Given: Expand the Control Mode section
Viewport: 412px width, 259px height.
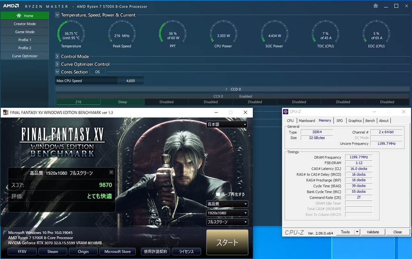Looking at the screenshot, I should click(x=57, y=56).
